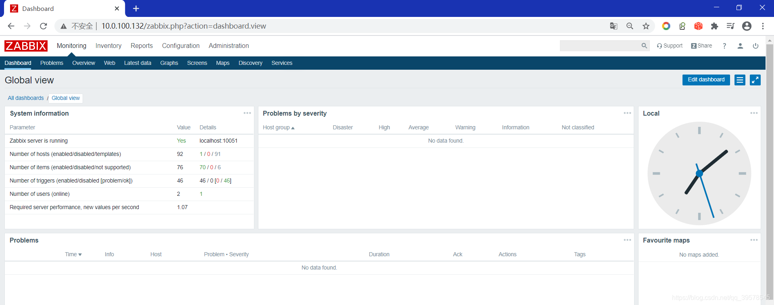
Task: Open the media control playlist icon
Action: click(x=730, y=26)
